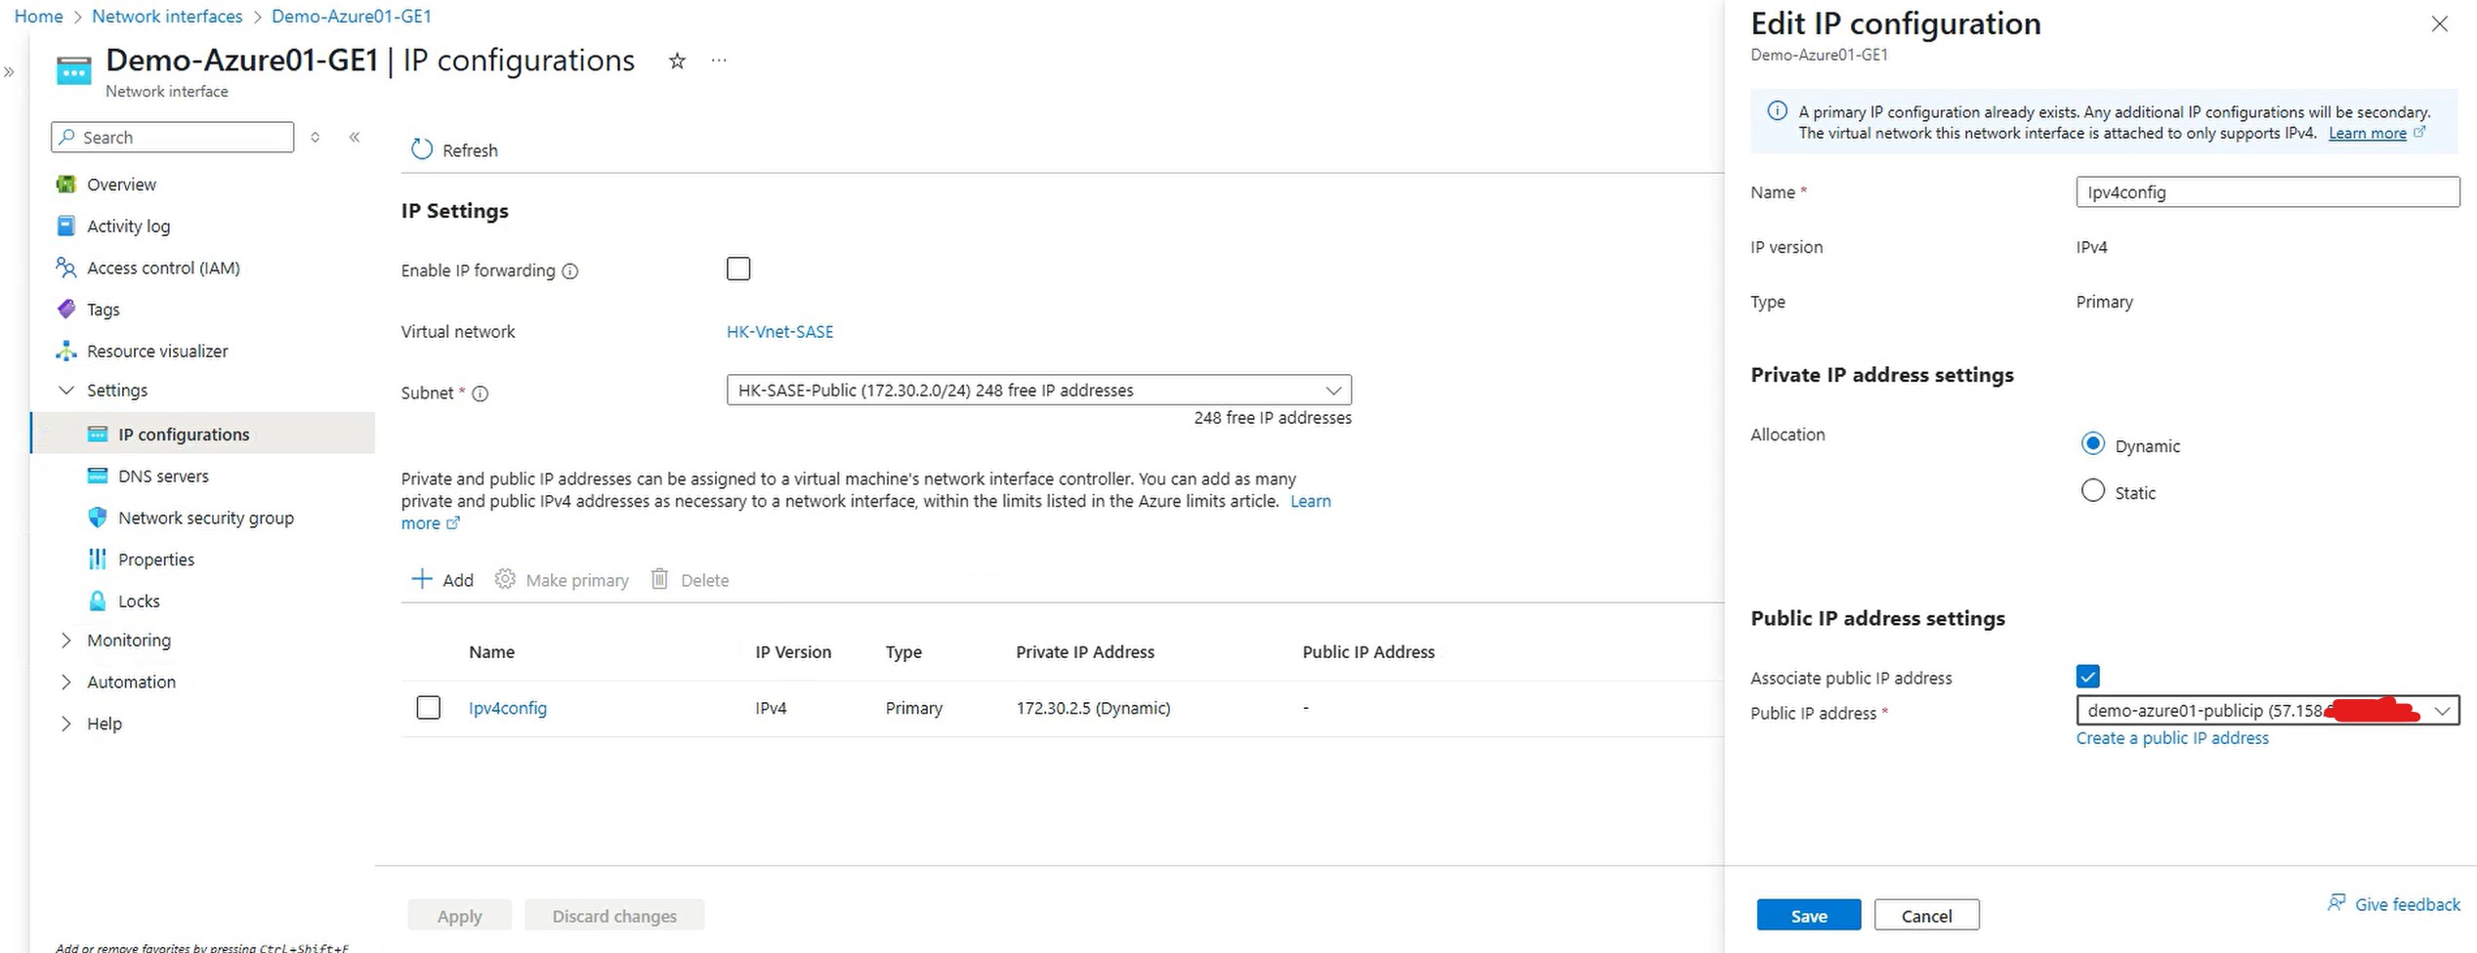This screenshot has width=2477, height=953.
Task: Select the Ipv4config row checkbox
Action: (428, 708)
